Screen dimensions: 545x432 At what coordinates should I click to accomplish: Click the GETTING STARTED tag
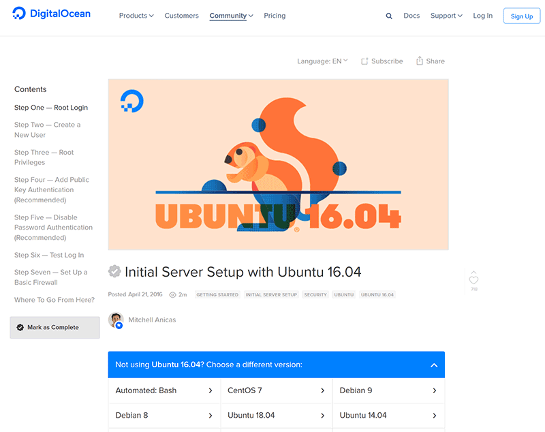pyautogui.click(x=217, y=295)
